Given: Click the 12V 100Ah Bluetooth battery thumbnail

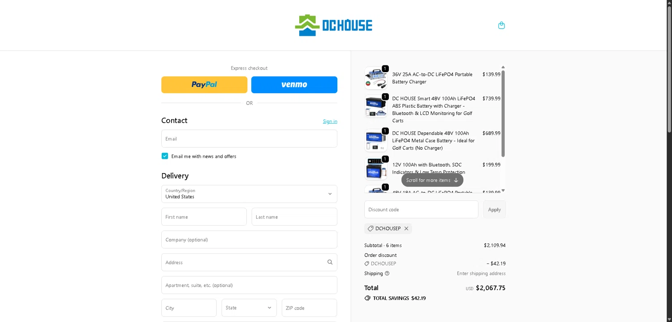Looking at the screenshot, I should (376, 169).
